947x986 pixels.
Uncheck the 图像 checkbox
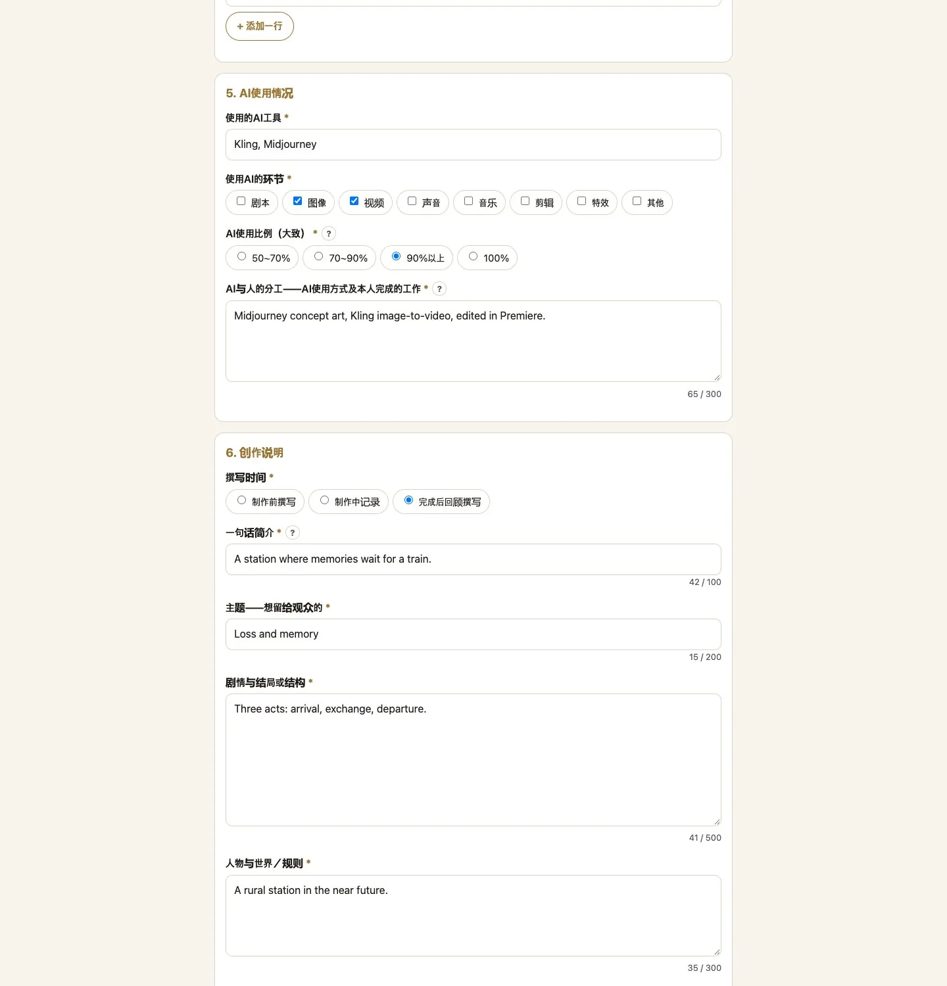coord(298,201)
